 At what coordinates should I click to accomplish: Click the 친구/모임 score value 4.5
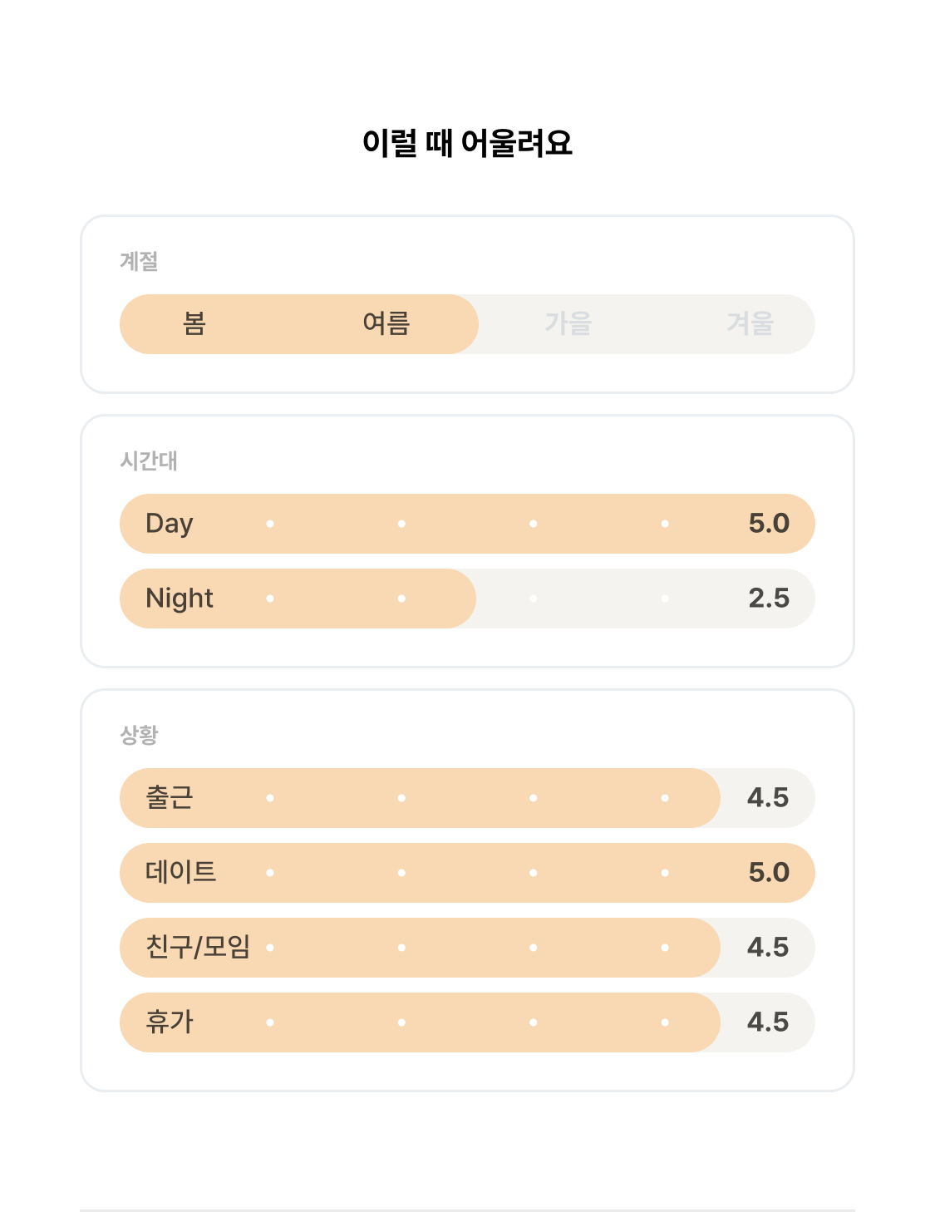click(x=768, y=948)
